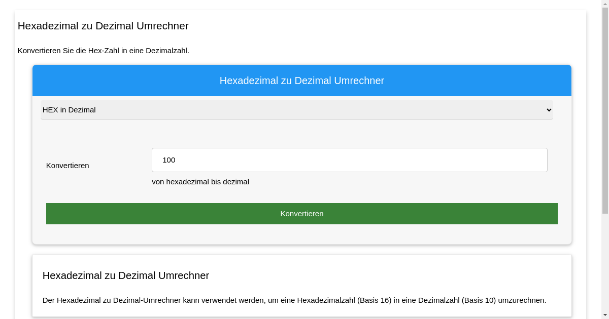Click the blue converter title banner
The image size is (609, 319).
click(302, 81)
